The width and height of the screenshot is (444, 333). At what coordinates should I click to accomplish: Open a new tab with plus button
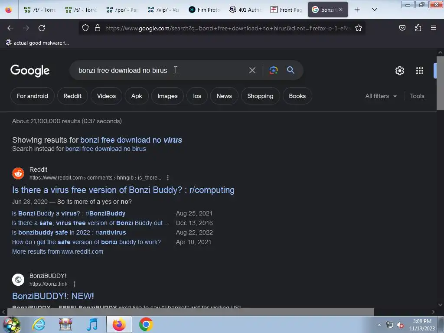[x=357, y=10]
